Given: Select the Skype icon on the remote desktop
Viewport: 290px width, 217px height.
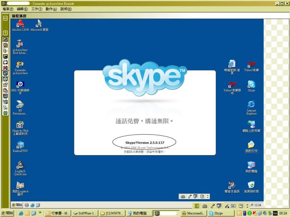Looking at the screenshot, I should click(x=251, y=86).
